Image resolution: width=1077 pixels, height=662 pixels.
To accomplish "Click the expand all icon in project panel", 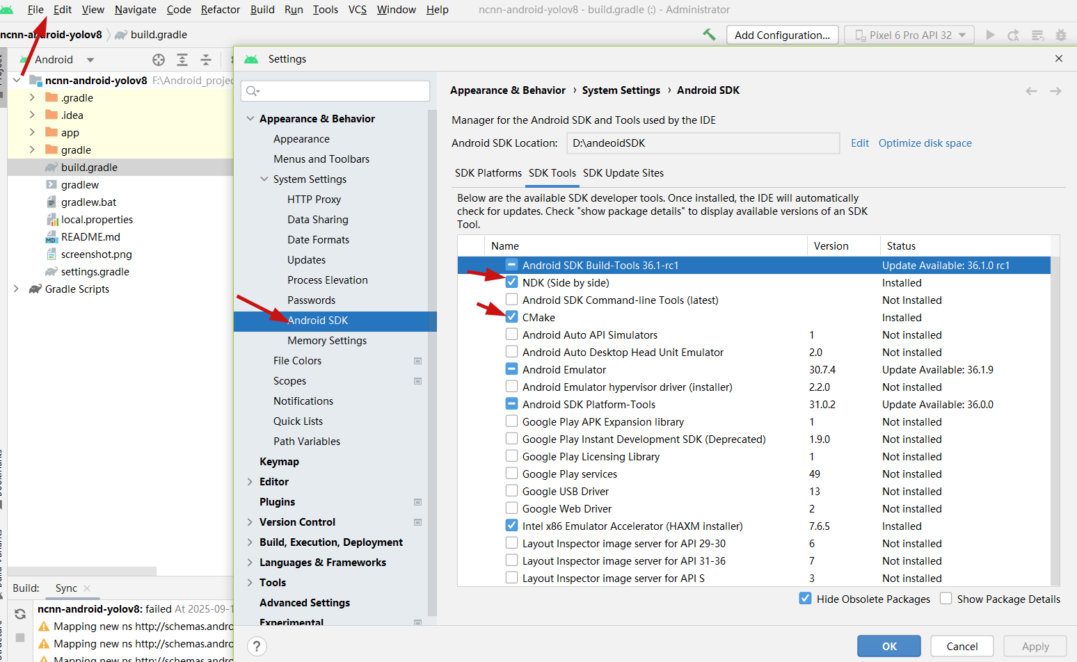I will (x=182, y=60).
